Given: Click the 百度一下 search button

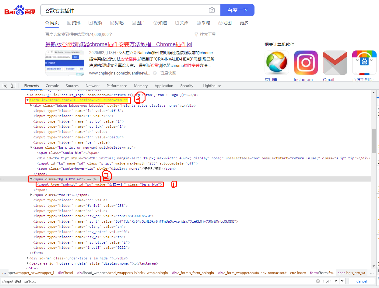Looking at the screenshot, I should coord(237,10).
